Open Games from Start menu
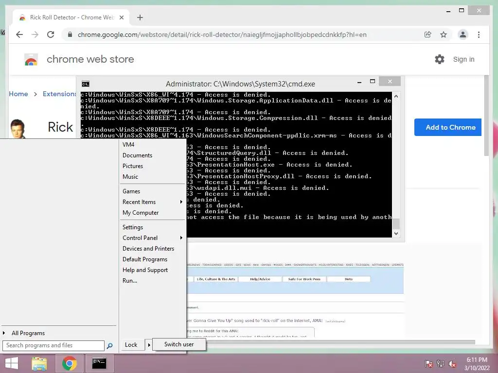 (x=131, y=191)
